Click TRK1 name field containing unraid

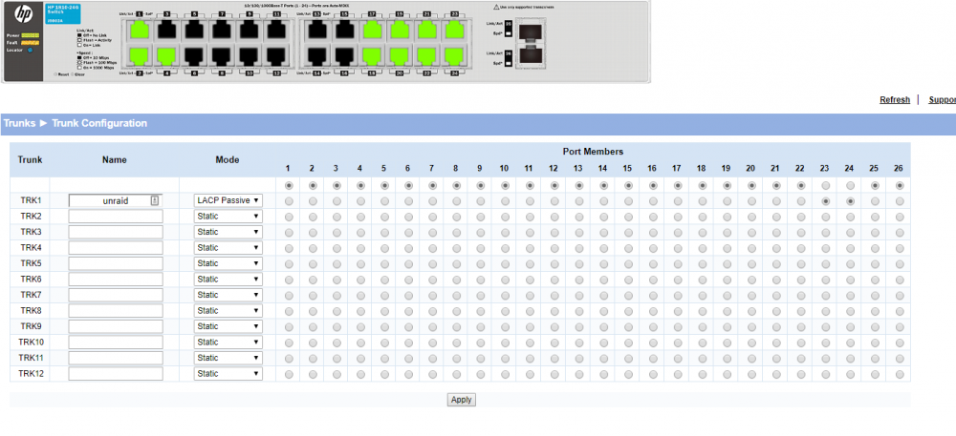click(116, 200)
